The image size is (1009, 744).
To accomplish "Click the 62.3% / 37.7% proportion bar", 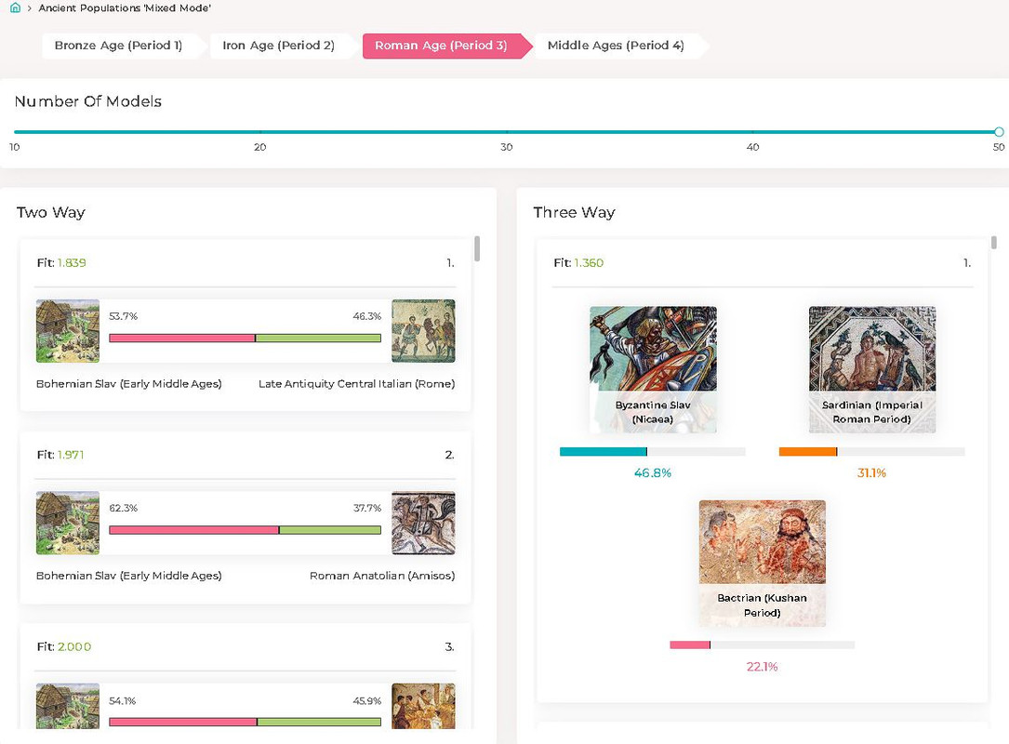I will 246,530.
